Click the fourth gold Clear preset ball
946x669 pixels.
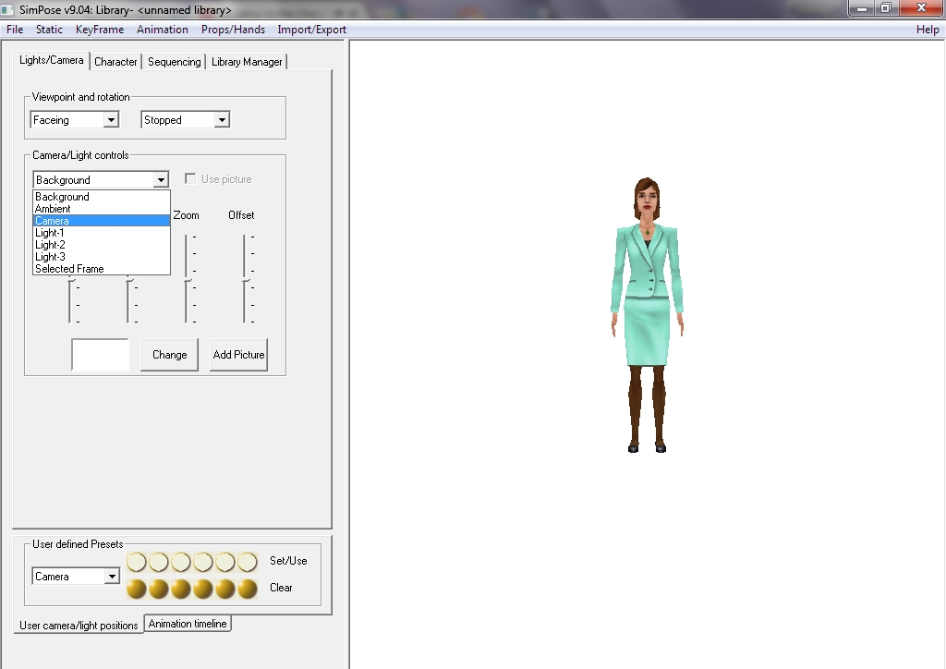pos(203,589)
